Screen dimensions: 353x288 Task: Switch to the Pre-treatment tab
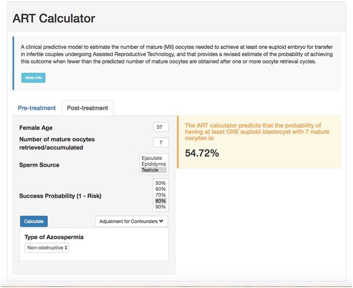coord(36,108)
